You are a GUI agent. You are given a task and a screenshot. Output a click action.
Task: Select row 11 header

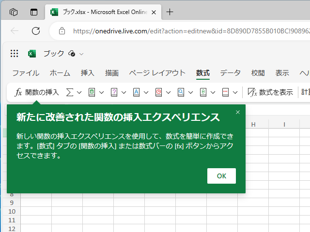(x=12, y=220)
